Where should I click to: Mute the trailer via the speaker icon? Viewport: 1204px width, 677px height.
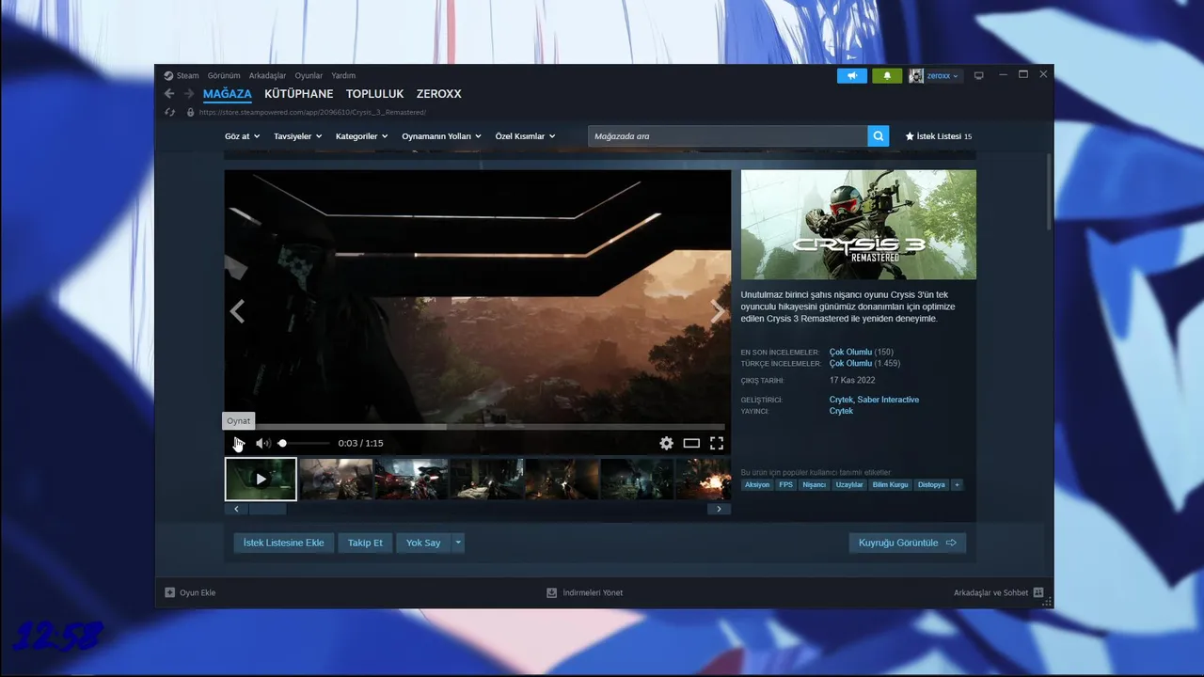[x=262, y=443]
